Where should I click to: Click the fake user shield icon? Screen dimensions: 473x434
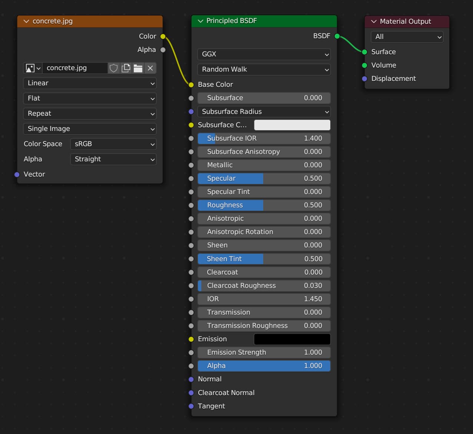pyautogui.click(x=114, y=68)
